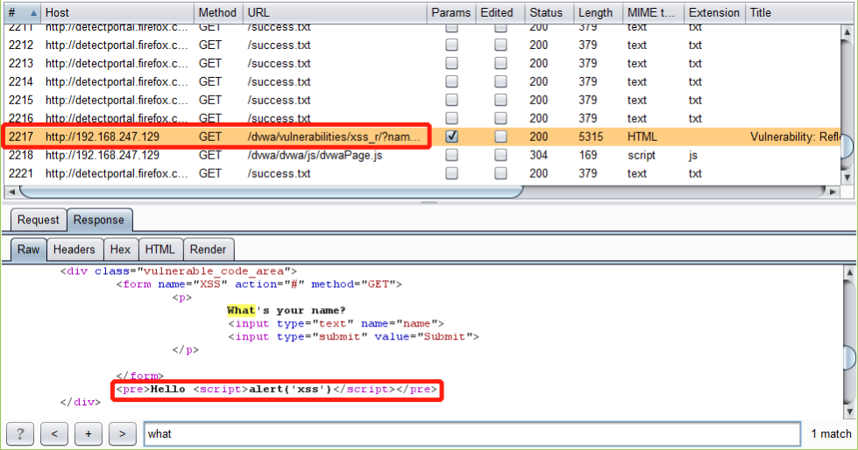Switch to the Request tab

pos(39,220)
